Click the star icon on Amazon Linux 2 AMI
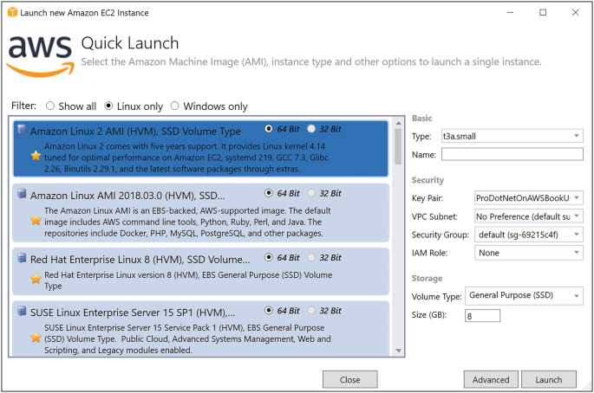This screenshot has width=594, height=393. (x=36, y=156)
